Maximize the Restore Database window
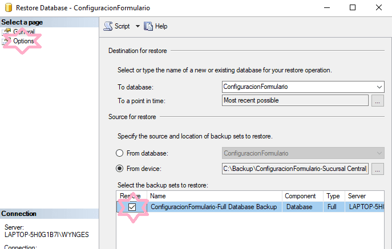Screen dimensions: 392x249 [x=353, y=7]
